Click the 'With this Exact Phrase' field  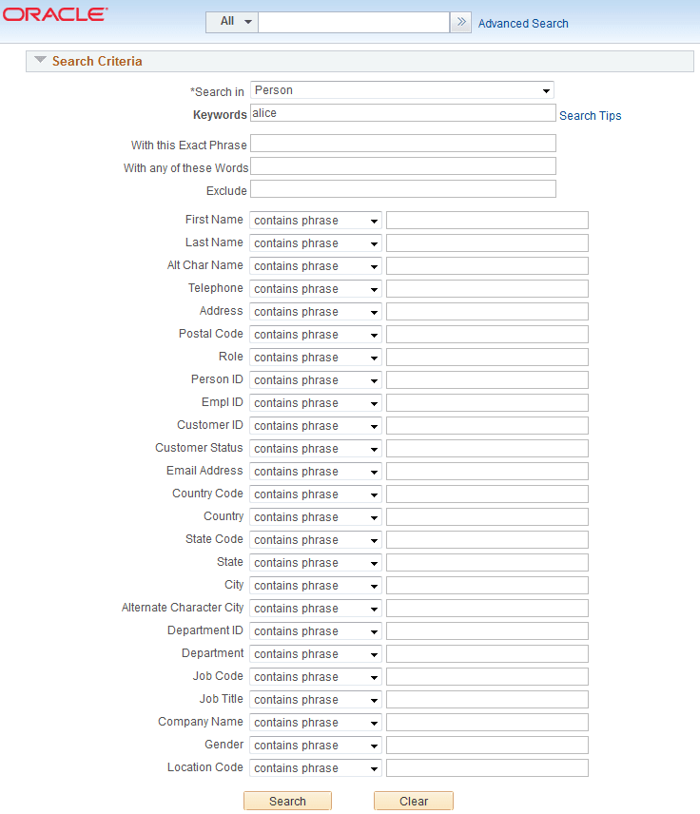click(x=402, y=143)
